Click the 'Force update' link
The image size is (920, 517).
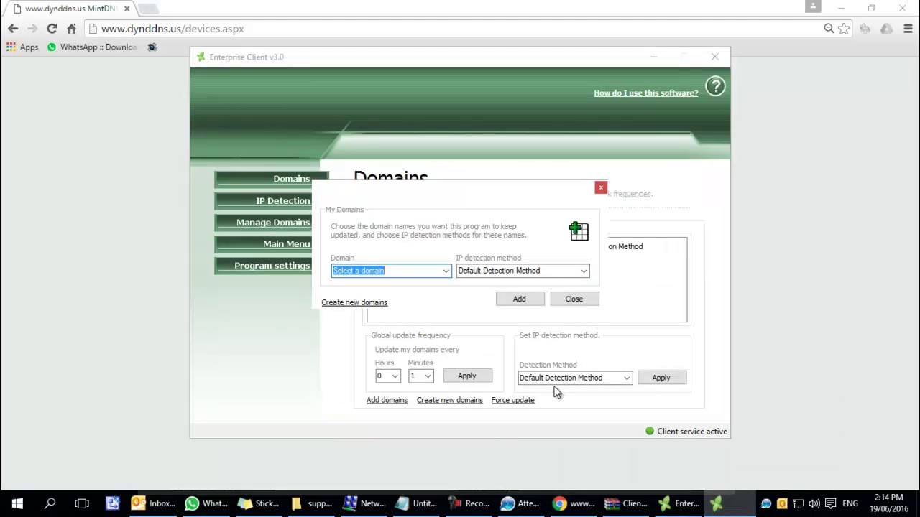click(x=513, y=400)
